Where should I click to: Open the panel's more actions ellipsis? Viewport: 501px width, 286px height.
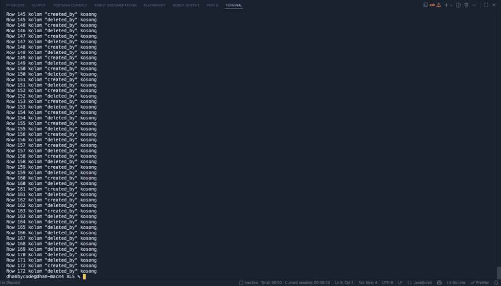[475, 5]
